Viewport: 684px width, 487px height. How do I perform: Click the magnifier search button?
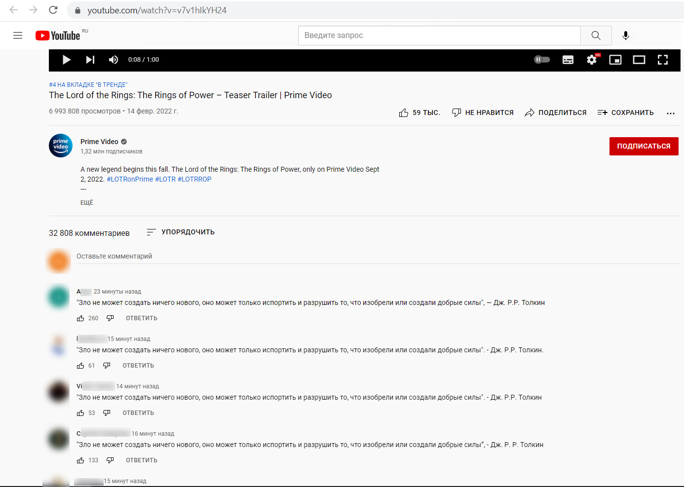coord(596,36)
